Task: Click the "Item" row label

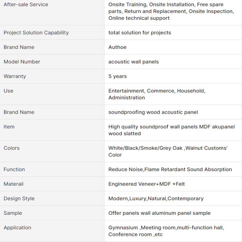Action: [9, 127]
